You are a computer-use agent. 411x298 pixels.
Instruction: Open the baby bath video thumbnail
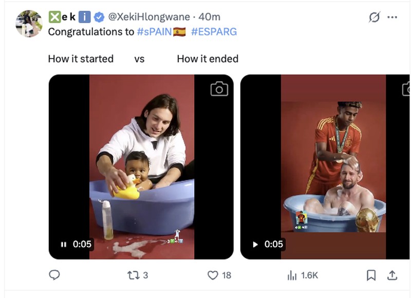(141, 167)
